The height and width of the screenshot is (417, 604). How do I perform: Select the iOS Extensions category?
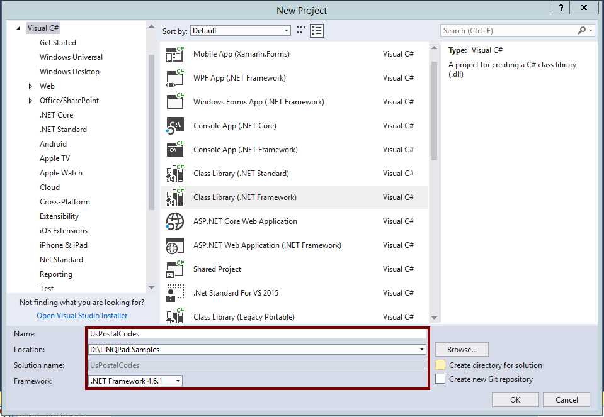[64, 231]
